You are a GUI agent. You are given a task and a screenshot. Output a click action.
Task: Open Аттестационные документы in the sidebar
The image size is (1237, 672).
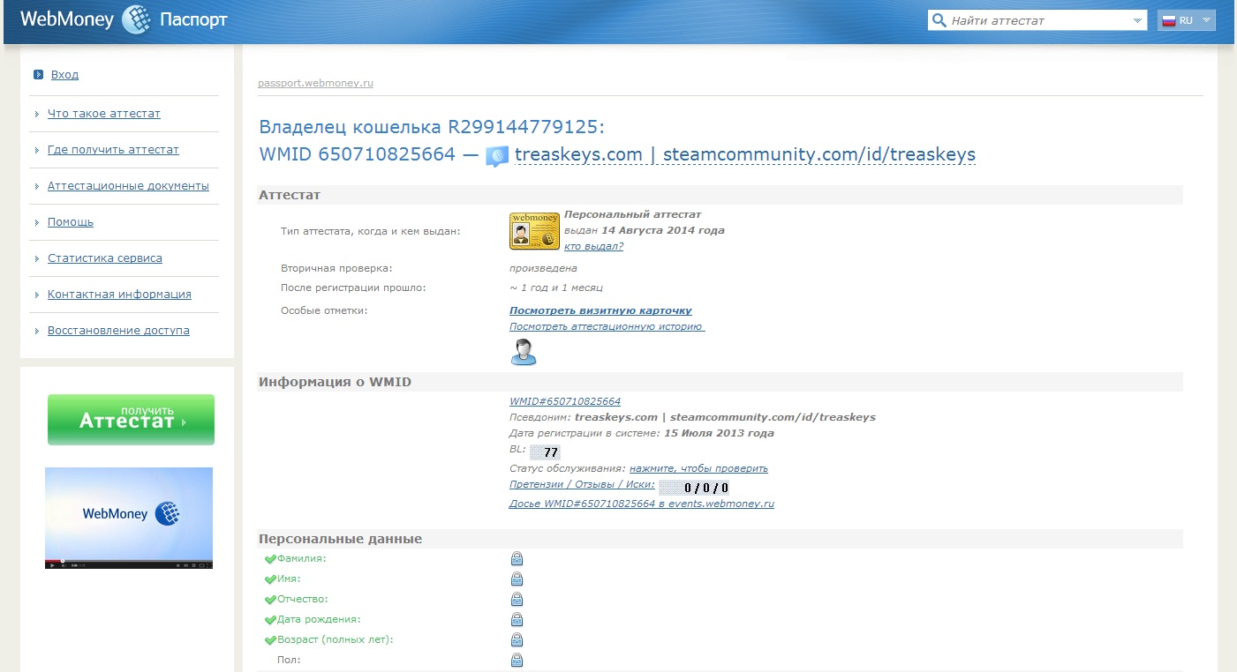pyautogui.click(x=128, y=186)
